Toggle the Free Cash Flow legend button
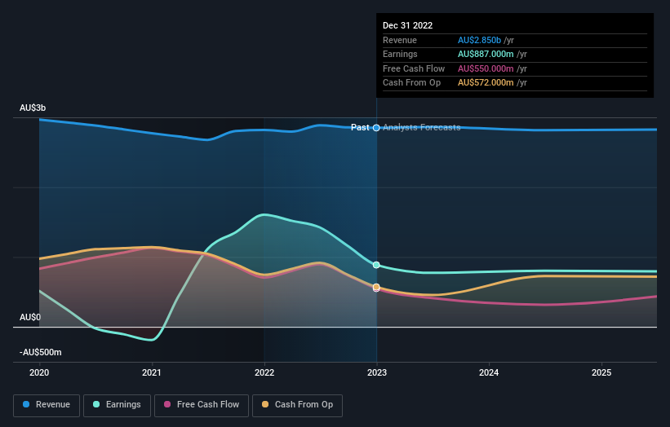The height and width of the screenshot is (427, 670). tap(202, 405)
